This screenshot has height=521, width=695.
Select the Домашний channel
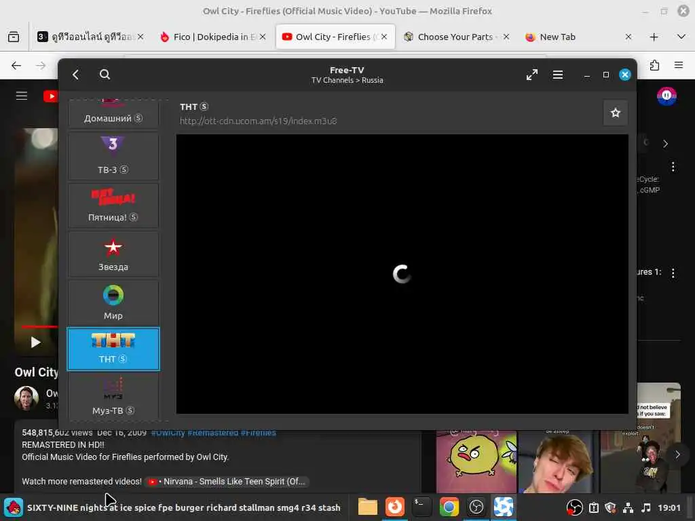click(113, 113)
